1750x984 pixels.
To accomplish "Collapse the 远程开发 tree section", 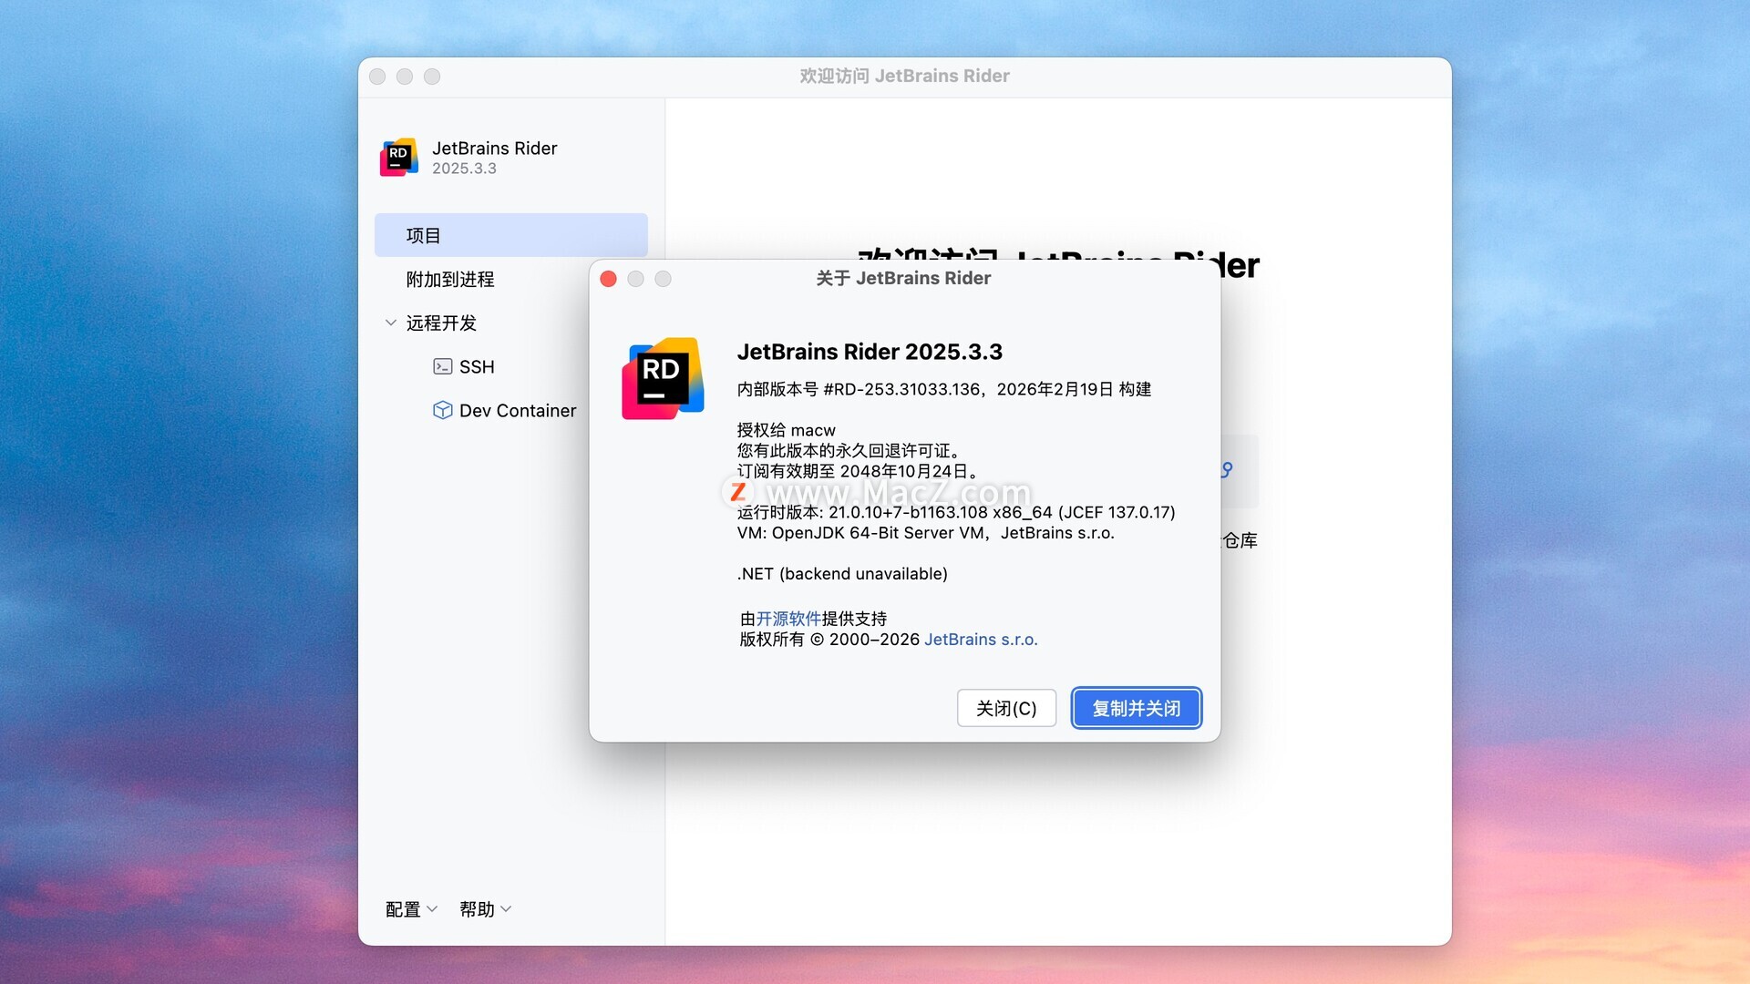I will (x=391, y=323).
